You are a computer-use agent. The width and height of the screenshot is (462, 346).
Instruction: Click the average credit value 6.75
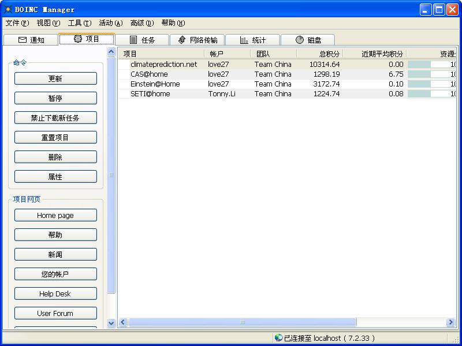pyautogui.click(x=396, y=74)
